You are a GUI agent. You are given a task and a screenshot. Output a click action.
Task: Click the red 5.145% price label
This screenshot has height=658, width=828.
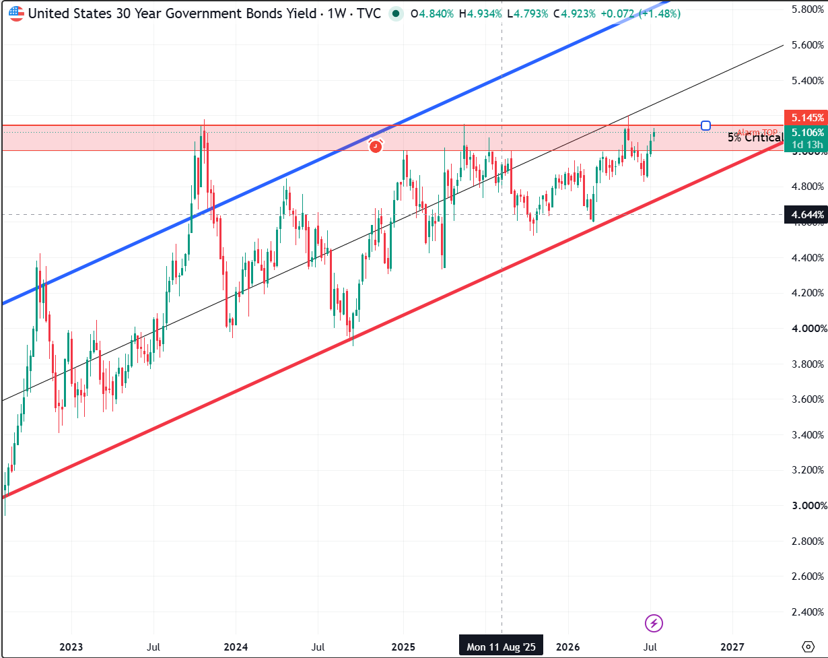click(x=805, y=117)
